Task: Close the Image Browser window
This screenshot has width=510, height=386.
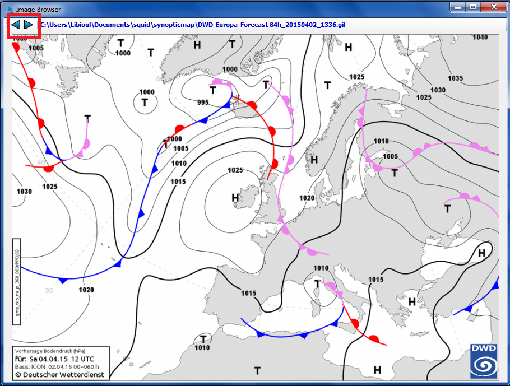Action: (x=493, y=7)
